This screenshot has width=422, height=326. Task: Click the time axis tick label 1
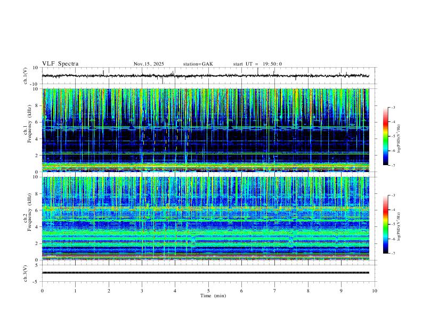coord(75,291)
